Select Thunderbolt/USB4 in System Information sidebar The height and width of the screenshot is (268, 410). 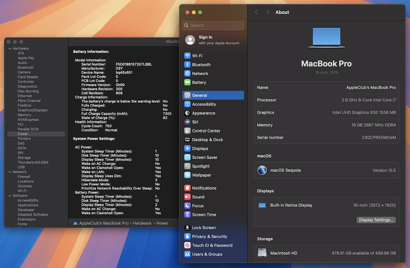coord(33,162)
